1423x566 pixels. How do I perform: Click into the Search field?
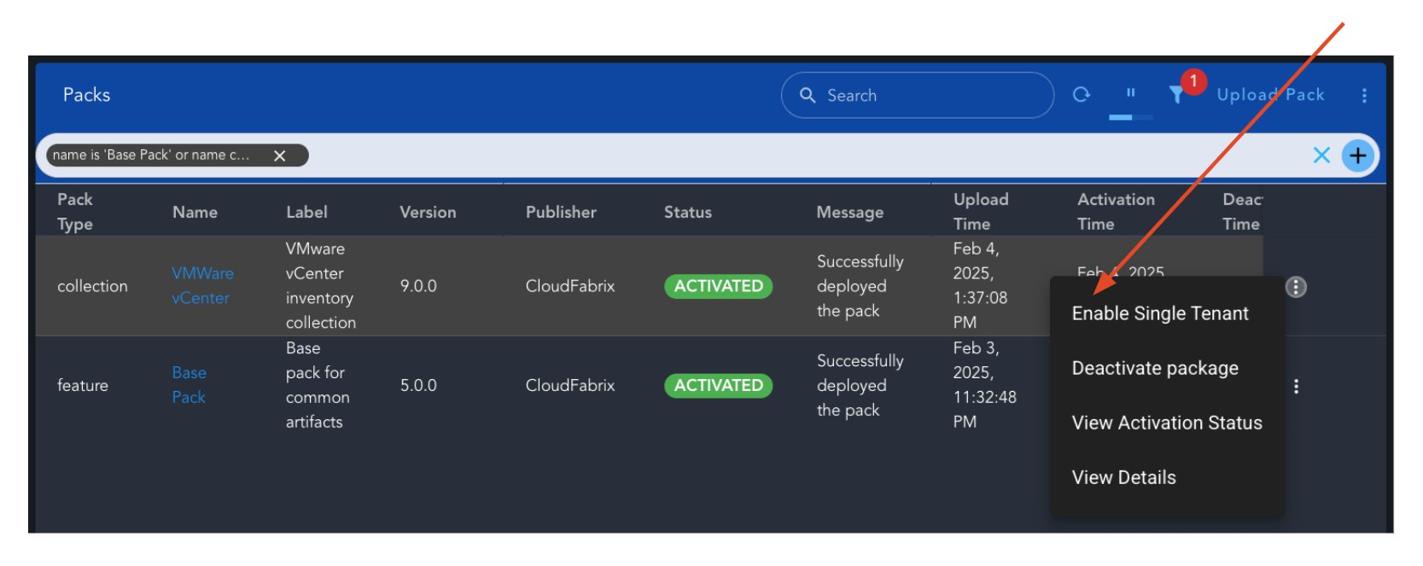tap(926, 96)
